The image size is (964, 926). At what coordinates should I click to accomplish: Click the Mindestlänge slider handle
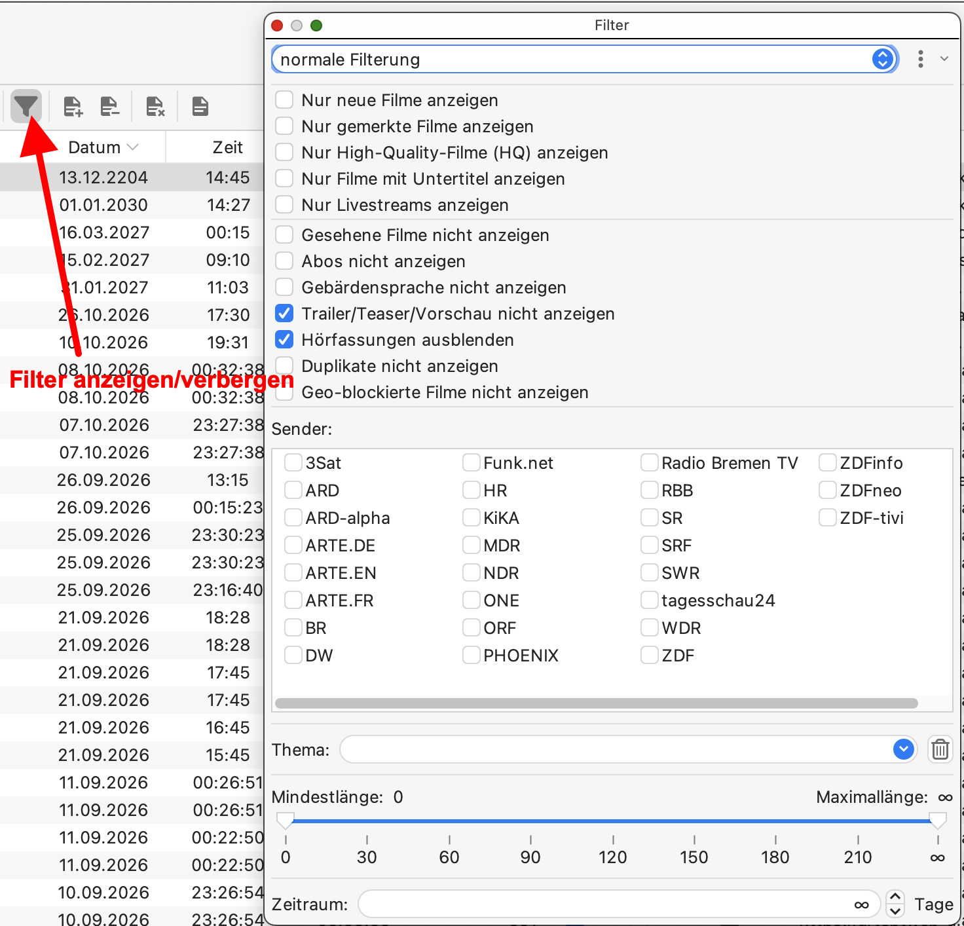(x=285, y=819)
